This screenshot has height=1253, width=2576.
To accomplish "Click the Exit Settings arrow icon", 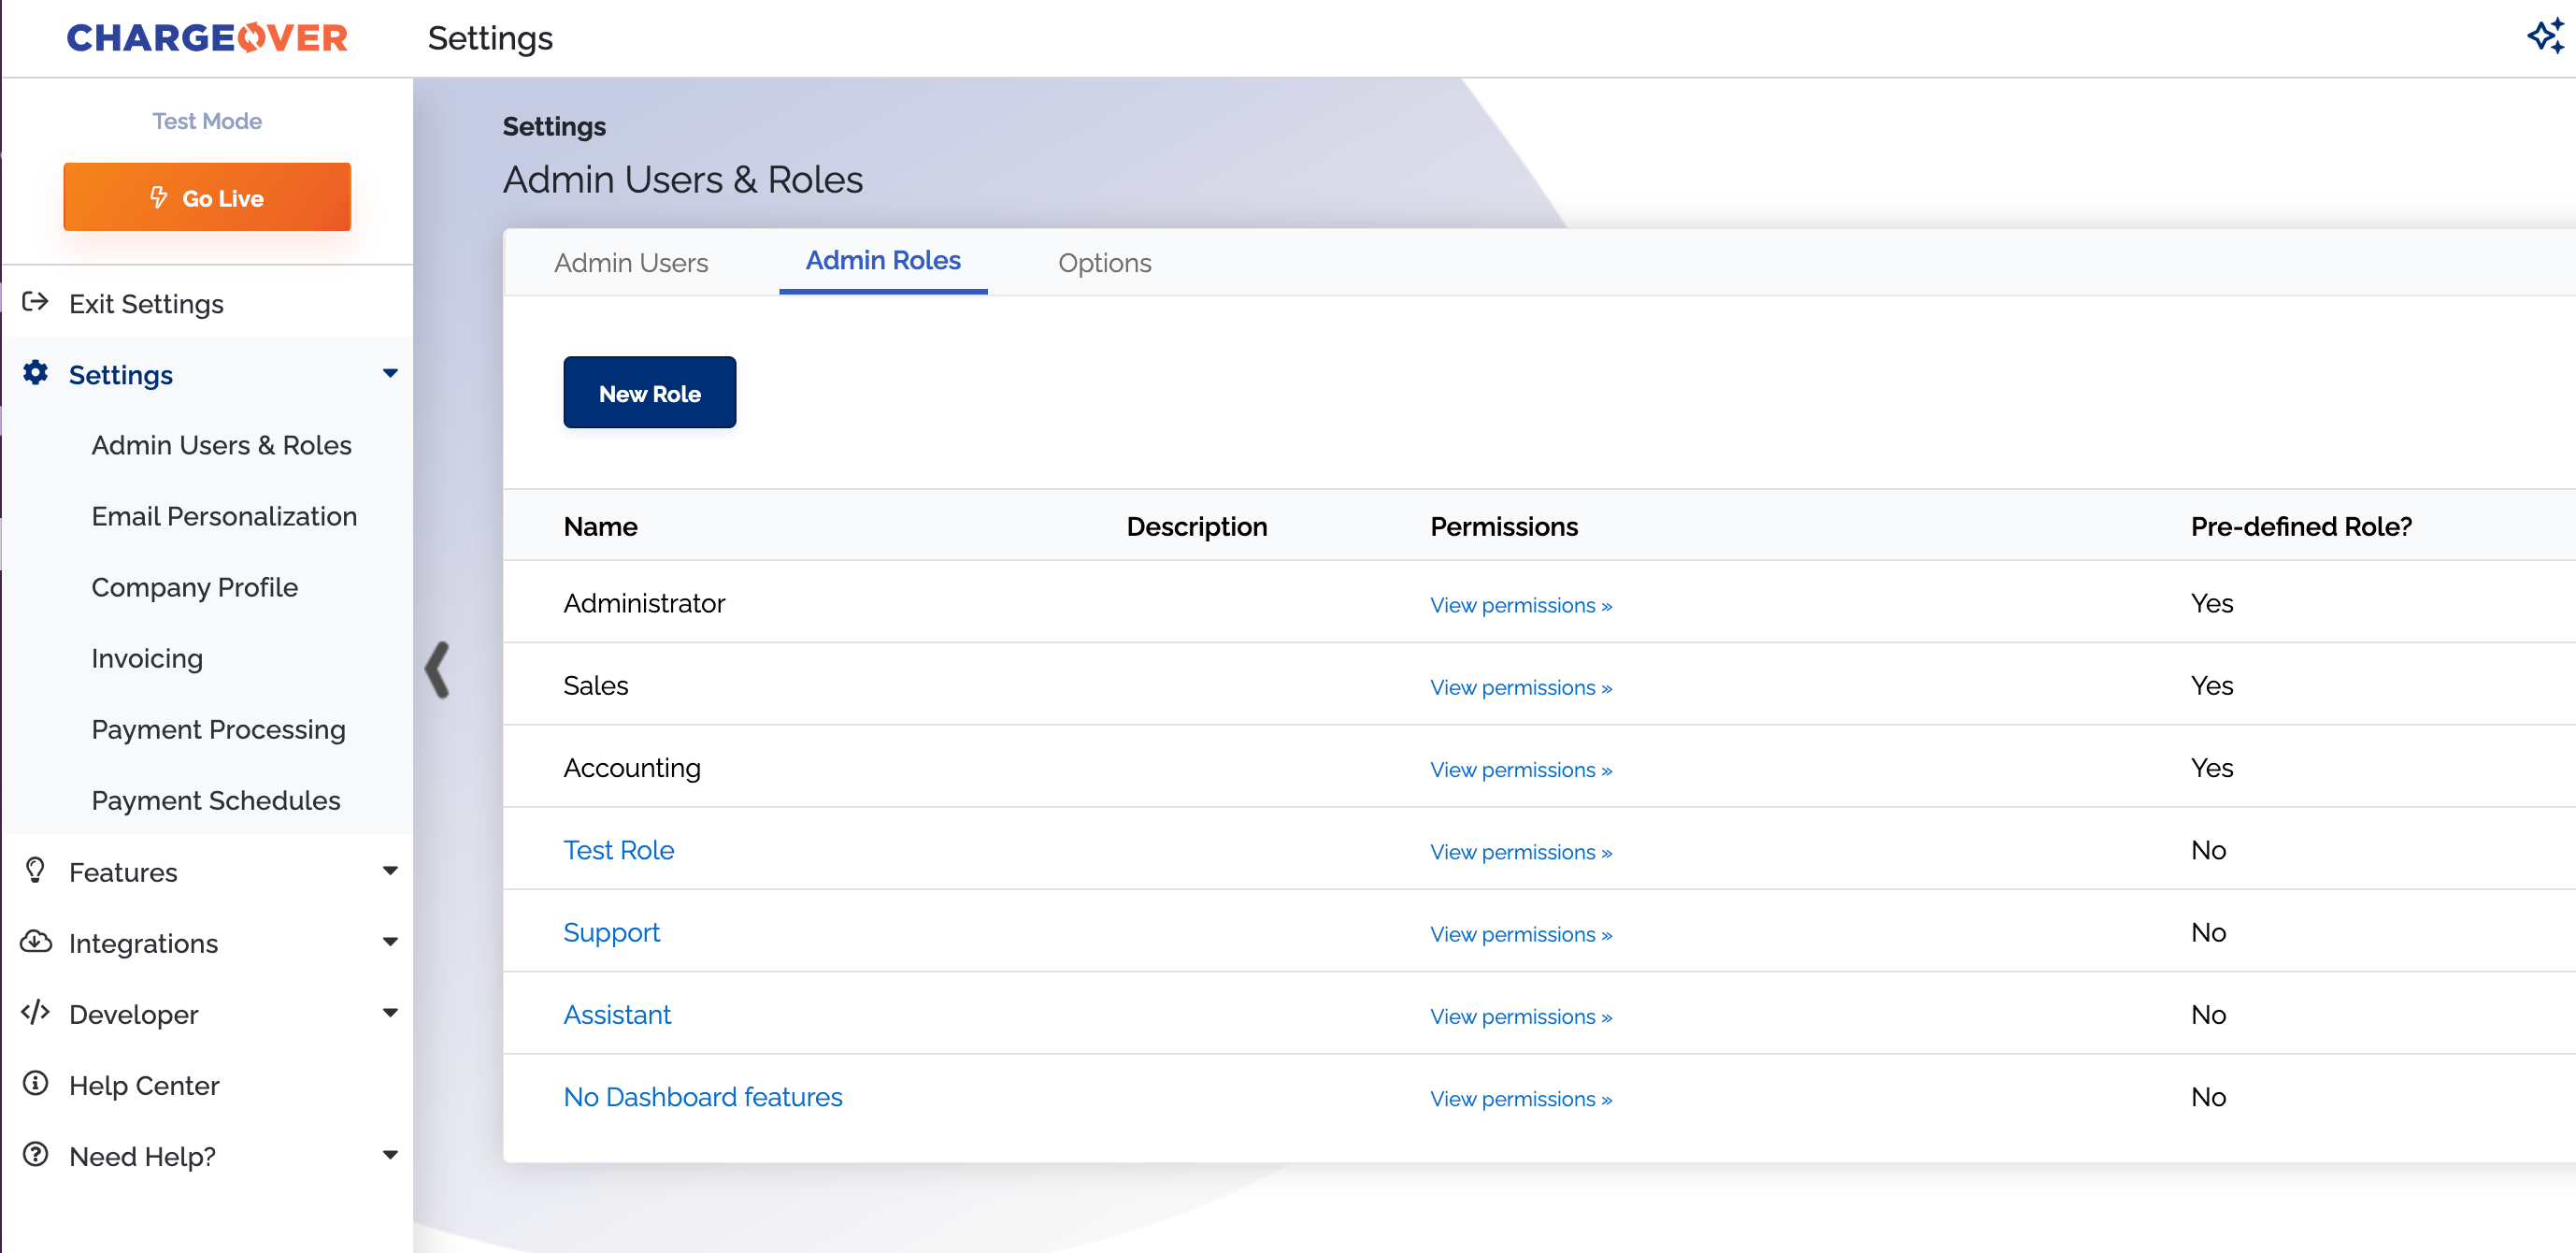I will (x=35, y=302).
